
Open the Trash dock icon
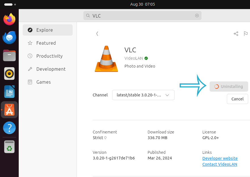tap(9, 147)
